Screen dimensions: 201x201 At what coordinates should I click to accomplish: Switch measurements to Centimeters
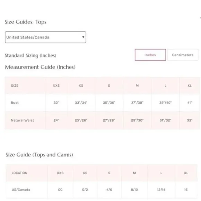183,55
